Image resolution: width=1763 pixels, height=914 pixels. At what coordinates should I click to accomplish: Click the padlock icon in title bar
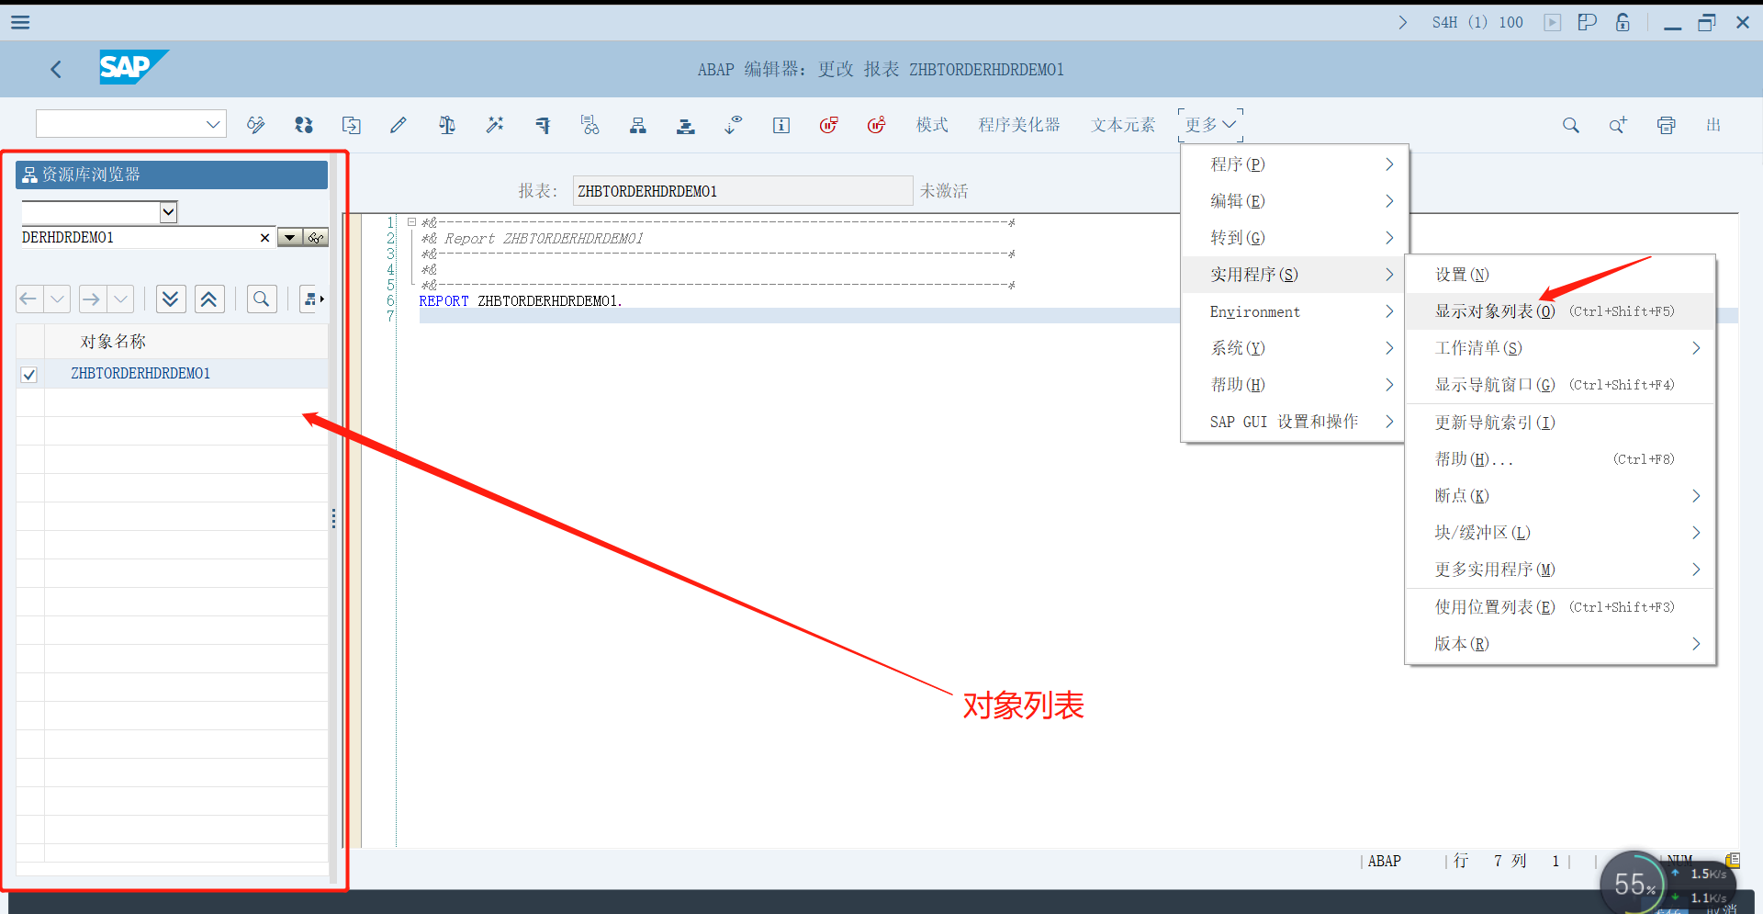coord(1623,22)
